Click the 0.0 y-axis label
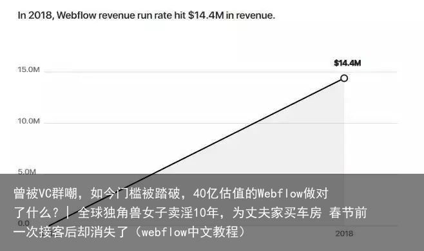424x251 pixels. (24, 223)
